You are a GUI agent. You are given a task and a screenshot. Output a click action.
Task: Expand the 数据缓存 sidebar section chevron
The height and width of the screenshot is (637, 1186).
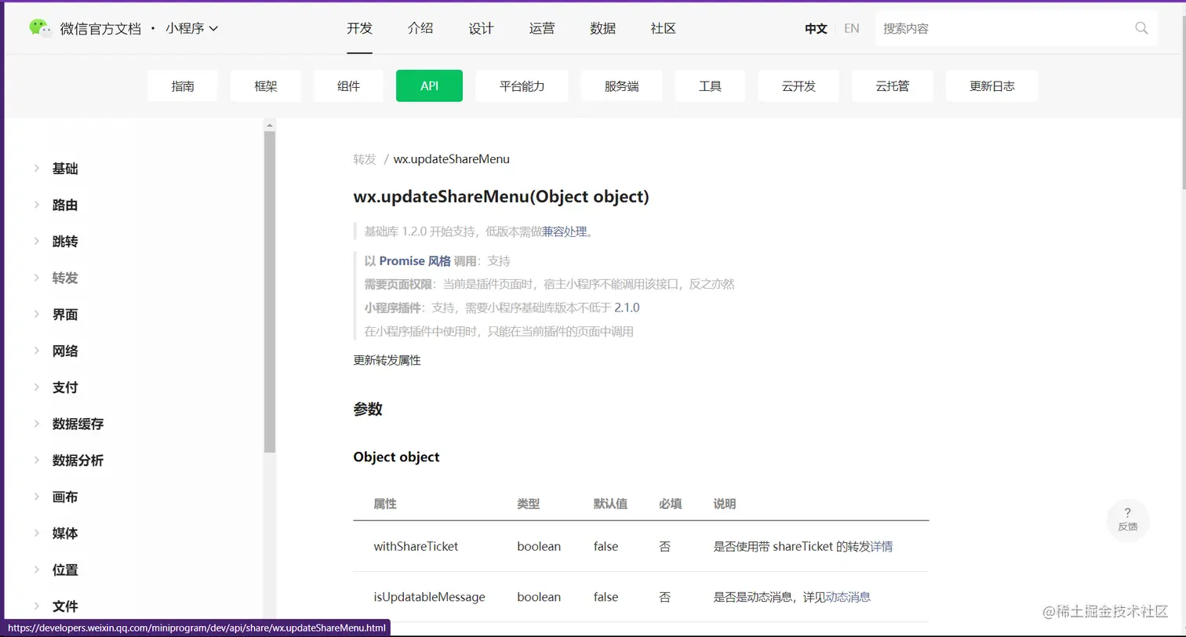pyautogui.click(x=37, y=424)
